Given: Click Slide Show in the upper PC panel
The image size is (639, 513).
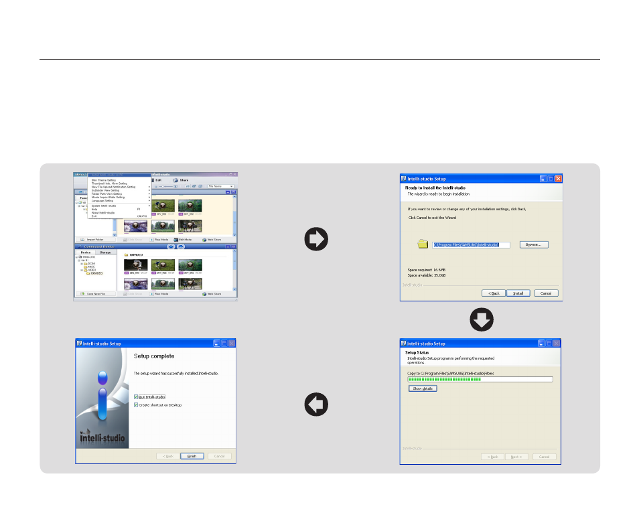Looking at the screenshot, I should (133, 240).
